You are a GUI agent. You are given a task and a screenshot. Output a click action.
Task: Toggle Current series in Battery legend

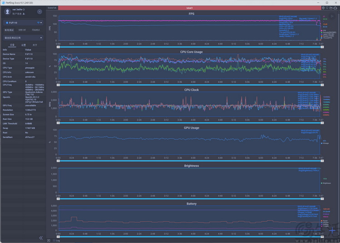point(325,226)
